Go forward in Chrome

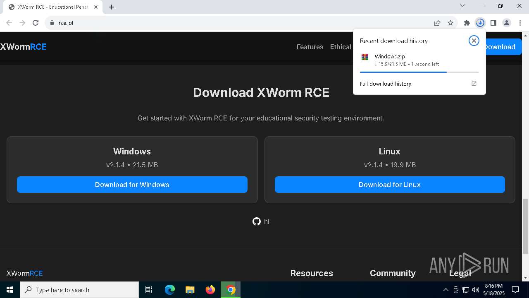(x=22, y=23)
